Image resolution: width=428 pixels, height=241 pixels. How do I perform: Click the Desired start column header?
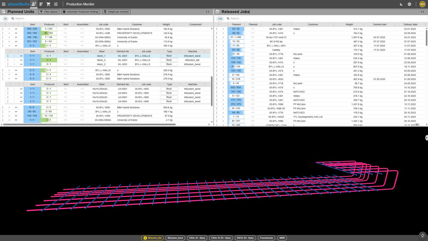point(380,24)
